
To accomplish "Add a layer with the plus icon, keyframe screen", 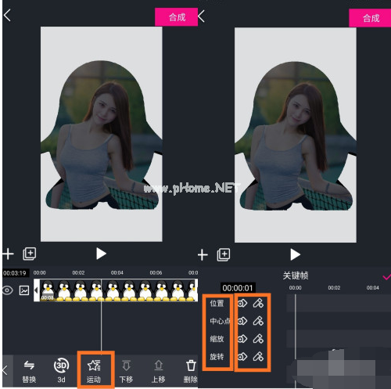I will pyautogui.click(x=203, y=255).
